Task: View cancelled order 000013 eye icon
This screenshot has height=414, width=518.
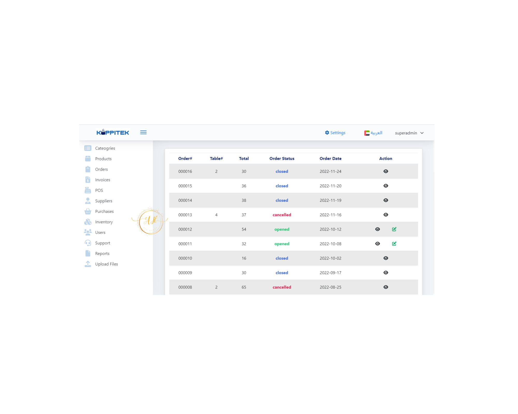Action: click(x=386, y=215)
